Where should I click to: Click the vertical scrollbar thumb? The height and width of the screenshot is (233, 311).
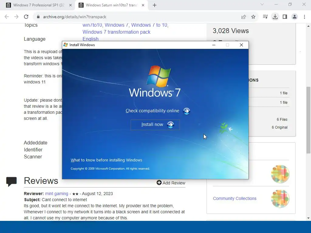308,120
